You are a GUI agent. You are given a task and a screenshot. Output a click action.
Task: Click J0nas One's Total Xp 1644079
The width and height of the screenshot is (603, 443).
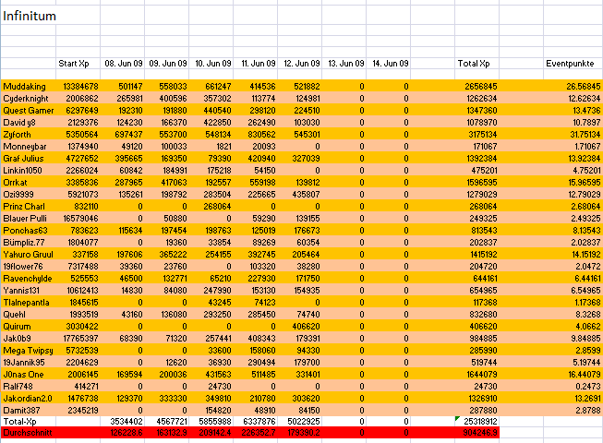click(x=483, y=374)
